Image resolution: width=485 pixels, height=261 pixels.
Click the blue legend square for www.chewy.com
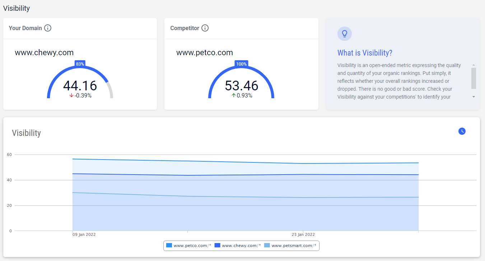(x=217, y=246)
